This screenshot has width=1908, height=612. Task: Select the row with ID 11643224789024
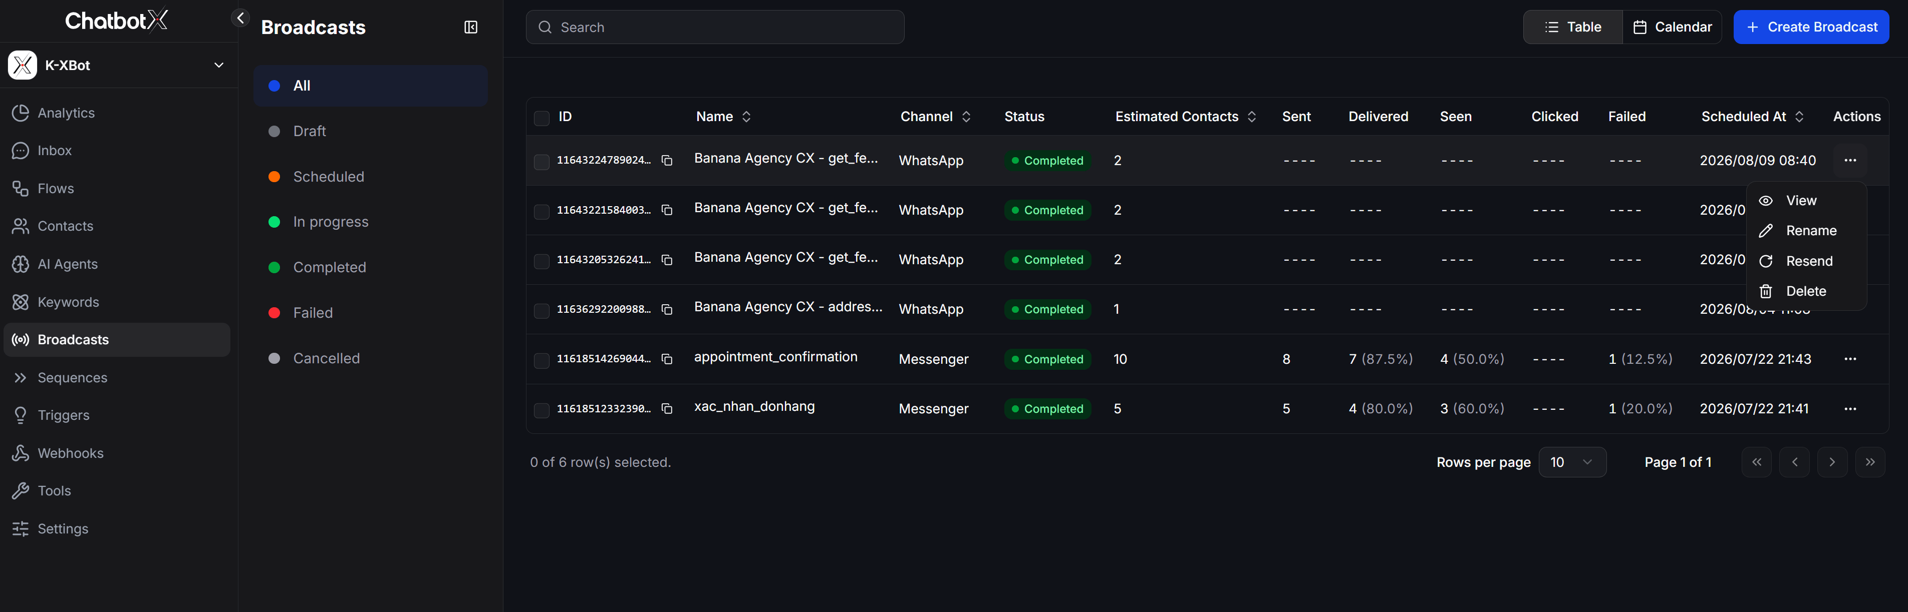tap(541, 161)
